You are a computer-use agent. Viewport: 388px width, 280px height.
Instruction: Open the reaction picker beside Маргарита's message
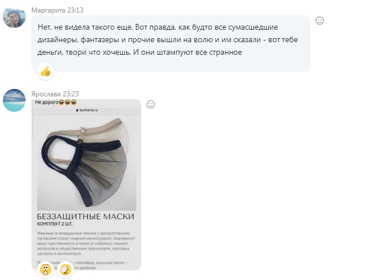[320, 21]
